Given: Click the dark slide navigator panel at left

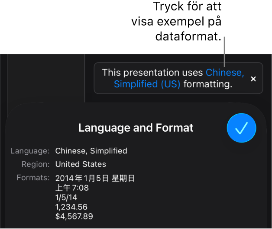Looking at the screenshot, I should pyautogui.click(x=46, y=78).
